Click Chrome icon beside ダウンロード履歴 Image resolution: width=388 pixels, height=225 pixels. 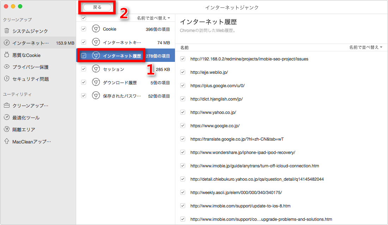pos(96,82)
